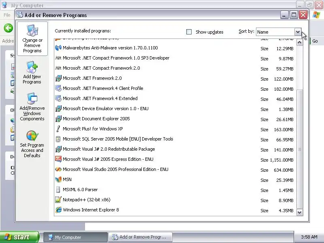Click the Add or Remove Programs title bar icon
The image size is (324, 243).
(x=19, y=15)
